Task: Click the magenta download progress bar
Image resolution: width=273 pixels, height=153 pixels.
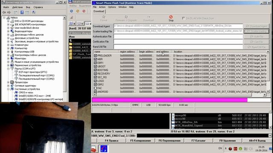Action: pos(181,100)
